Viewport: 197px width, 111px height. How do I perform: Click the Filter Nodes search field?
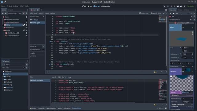14,13
